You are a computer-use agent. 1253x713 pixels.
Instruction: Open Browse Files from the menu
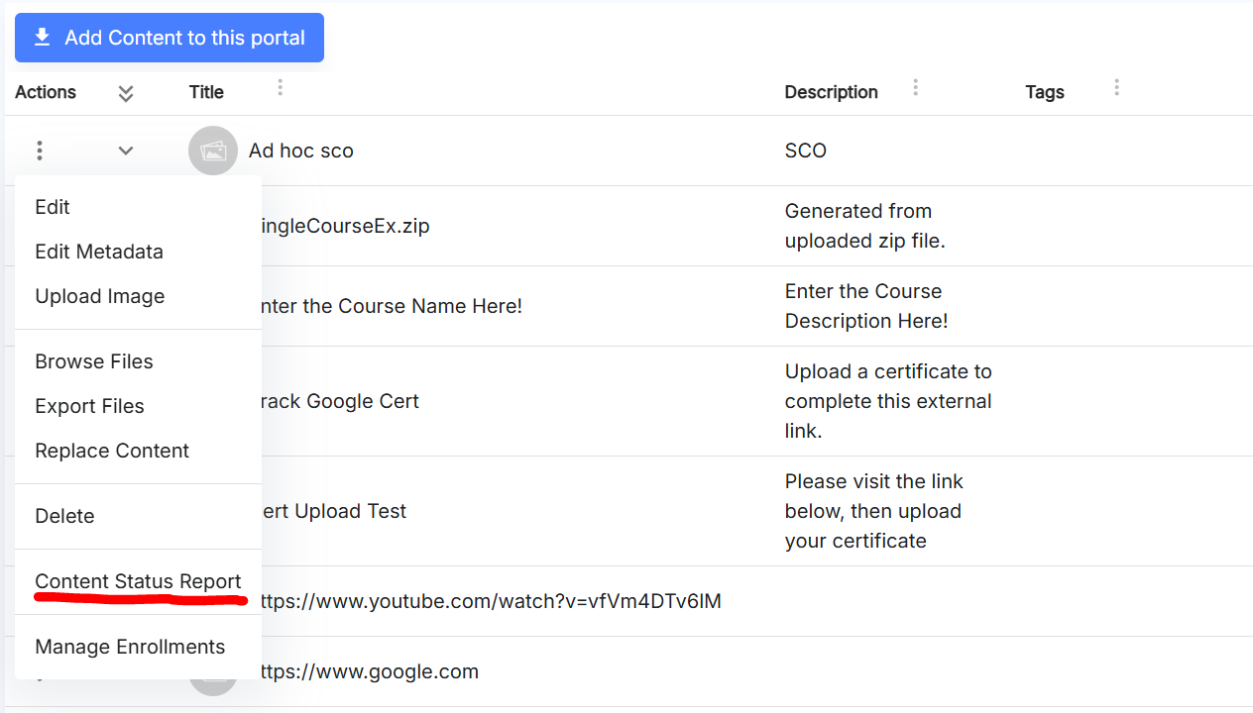point(94,361)
